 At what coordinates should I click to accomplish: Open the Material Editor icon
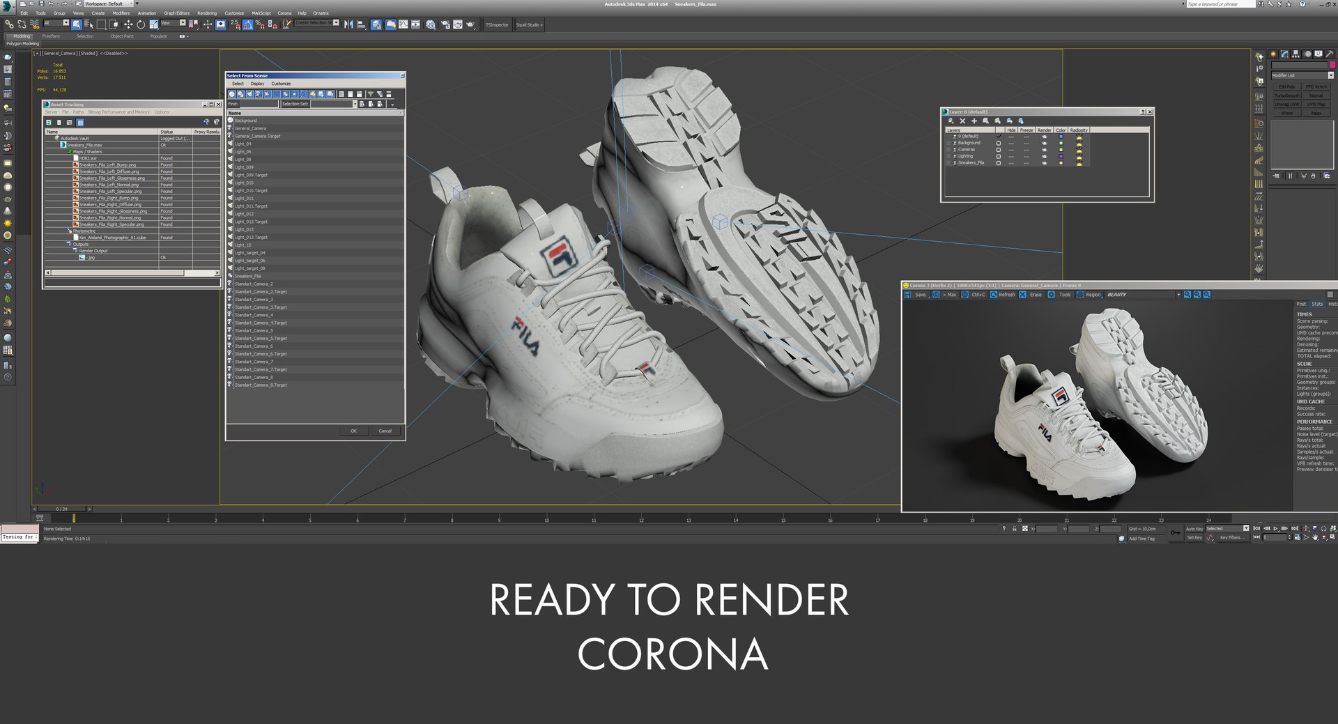pyautogui.click(x=431, y=24)
